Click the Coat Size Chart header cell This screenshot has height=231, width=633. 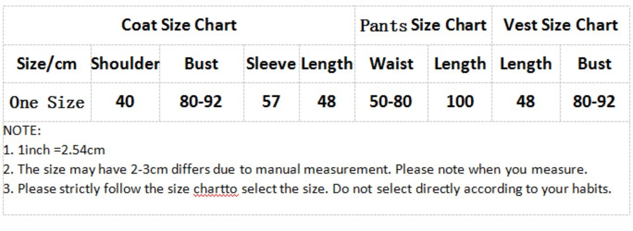[179, 25]
